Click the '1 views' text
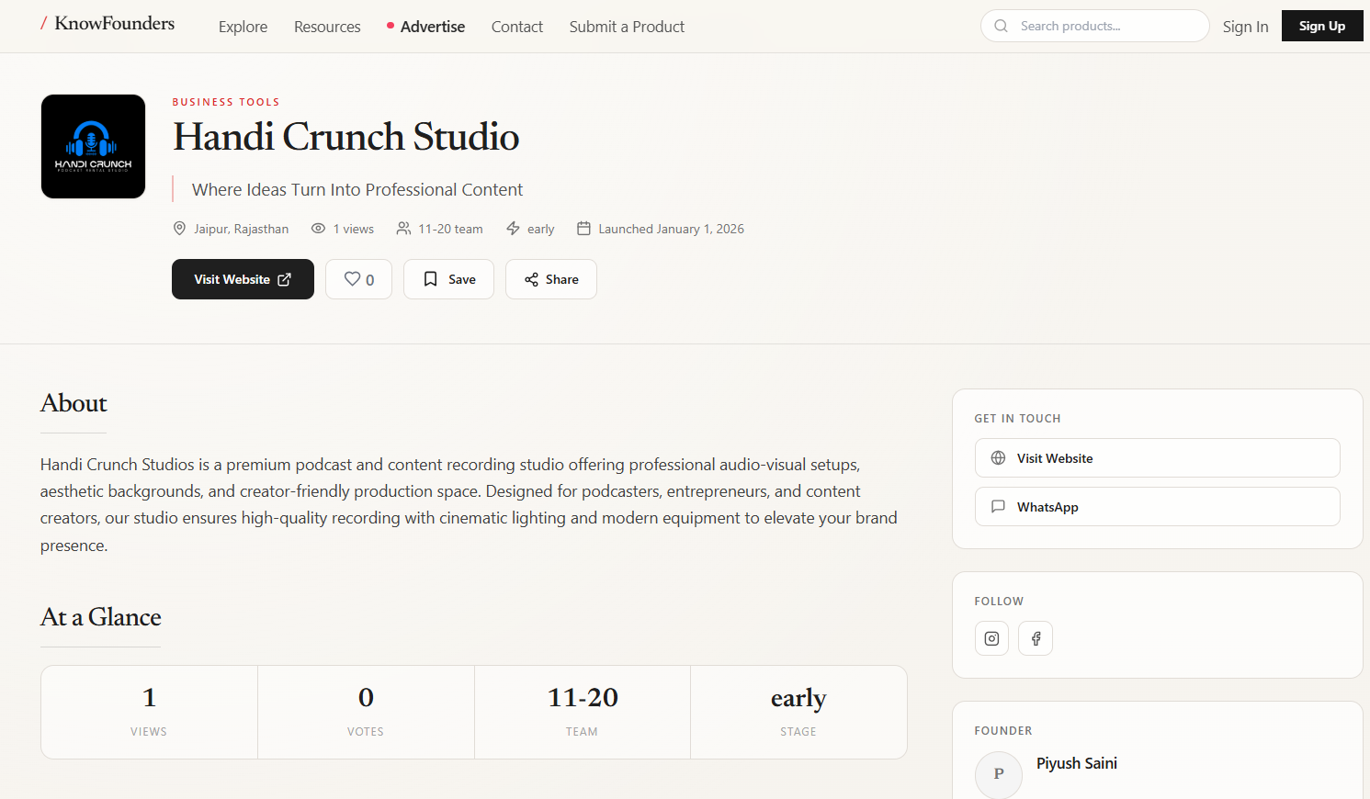Viewport: 1370px width, 799px height. click(354, 229)
